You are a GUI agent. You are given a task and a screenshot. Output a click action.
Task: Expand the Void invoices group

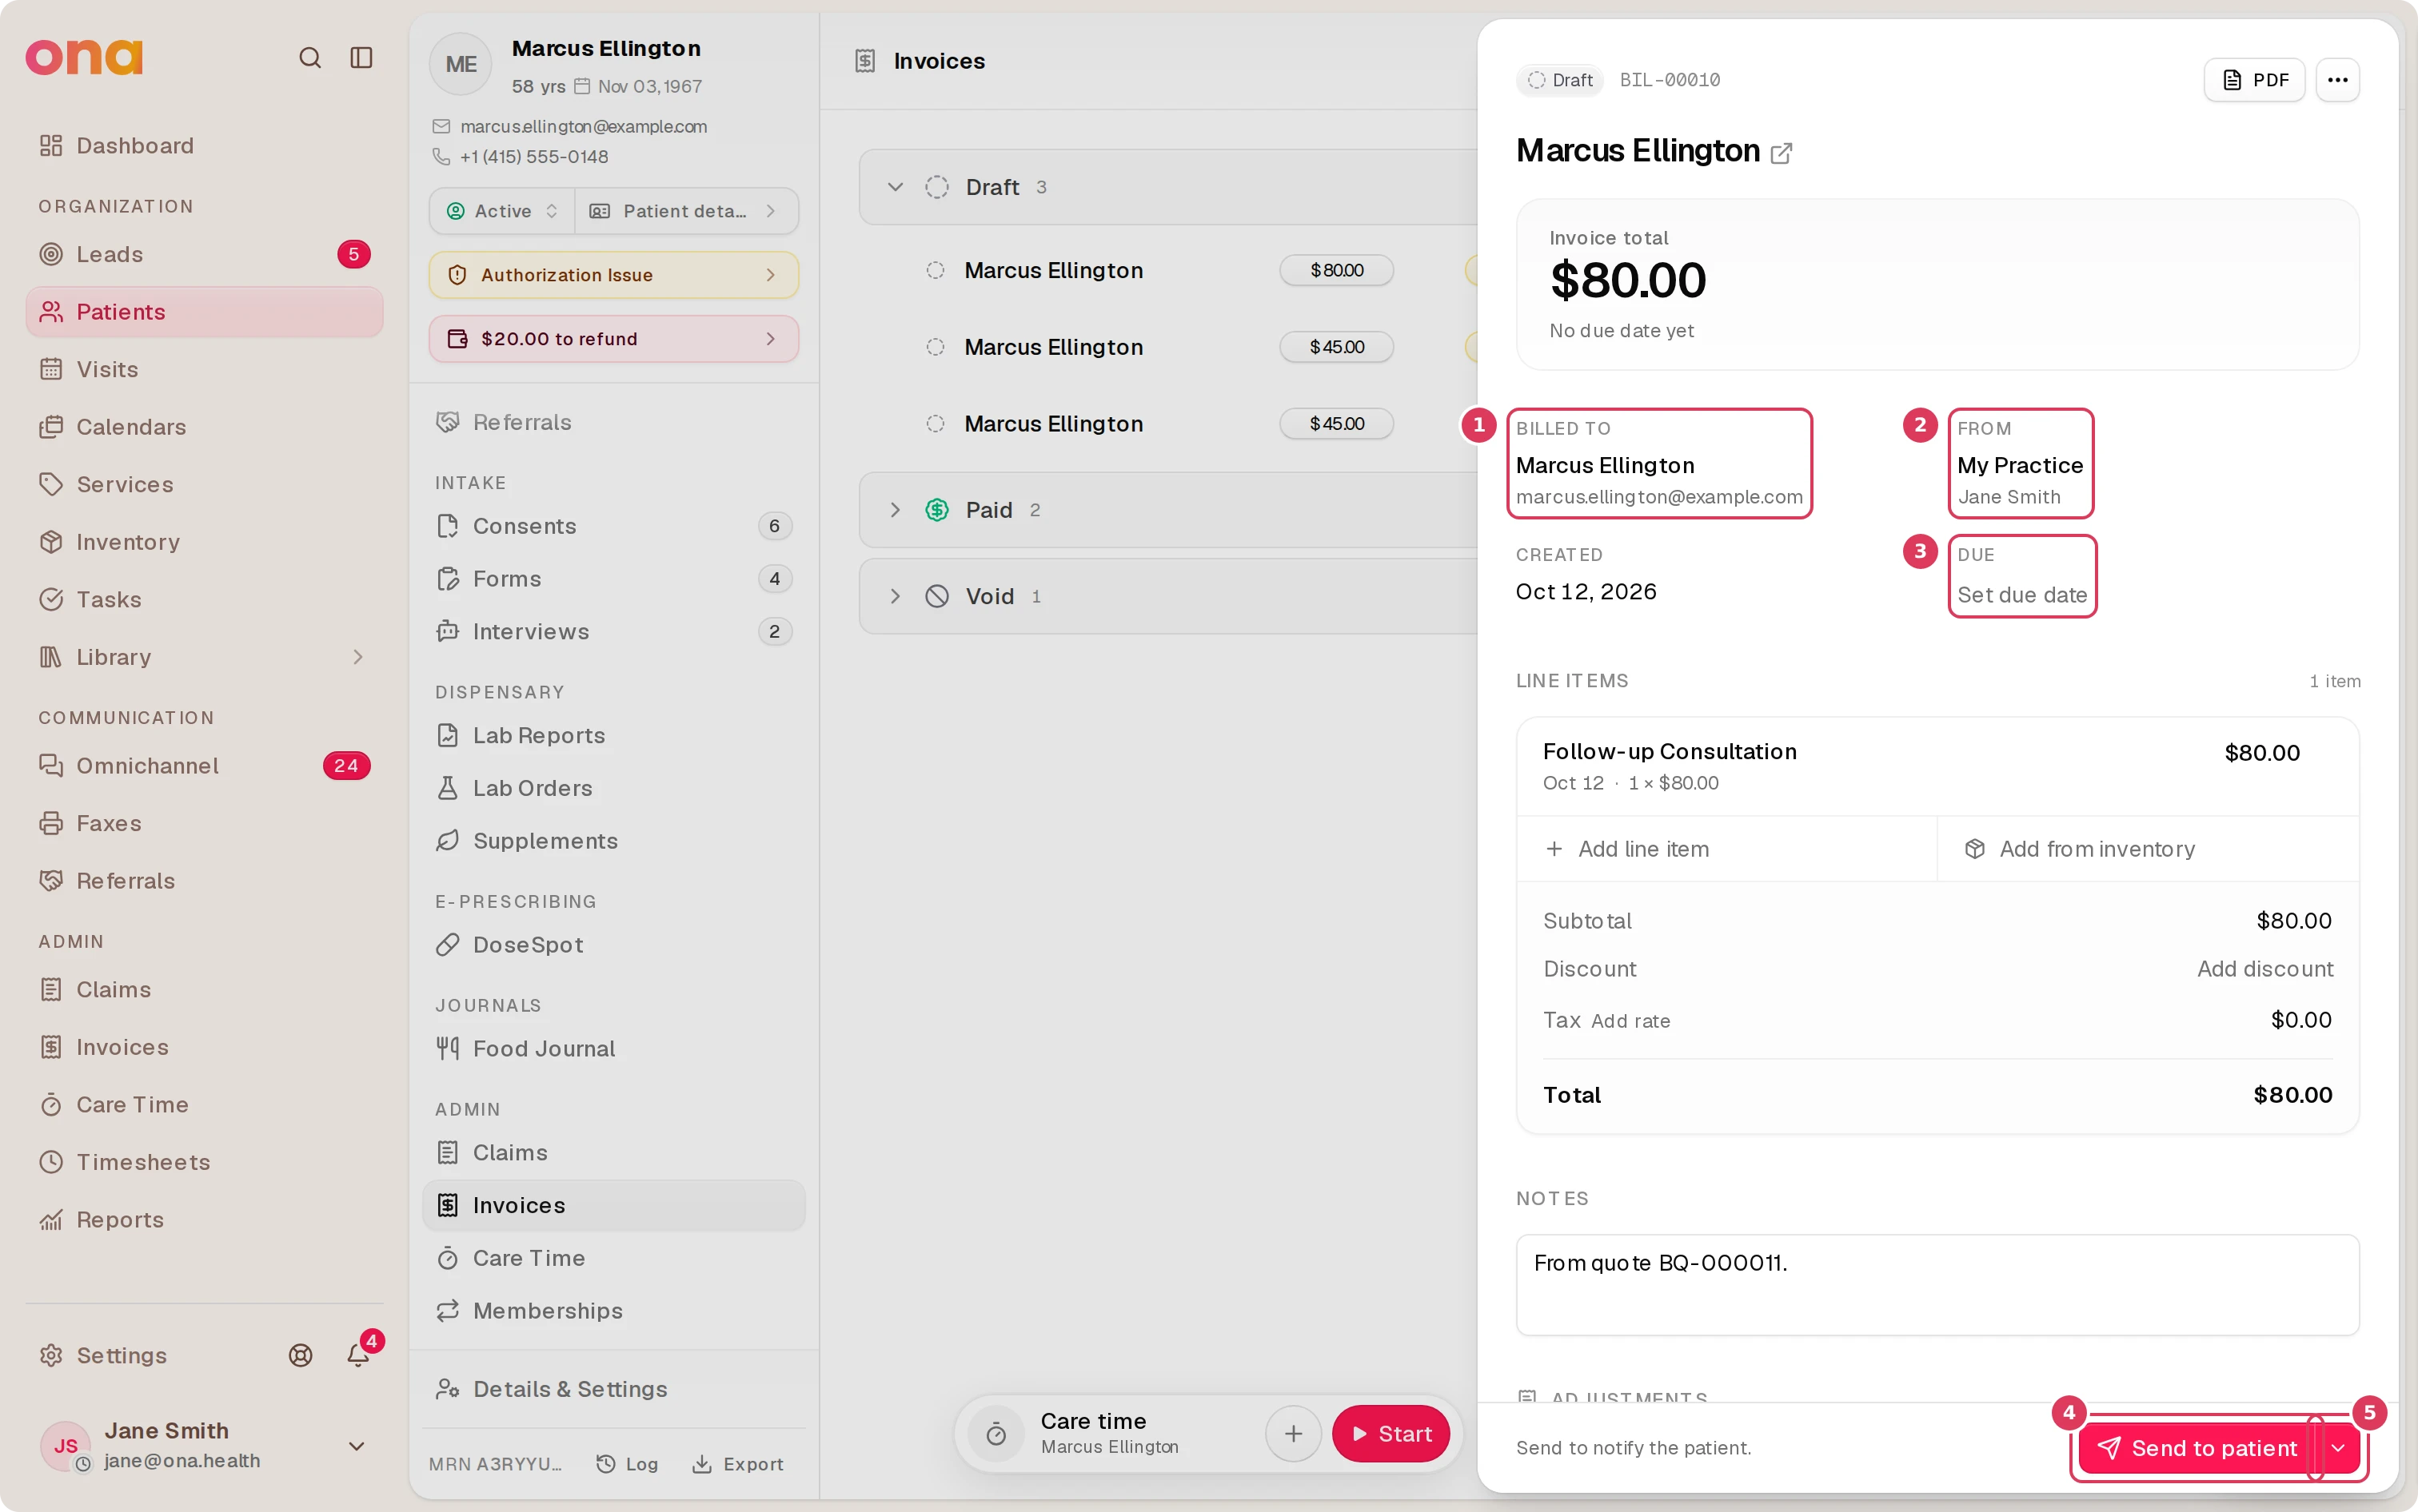896,596
